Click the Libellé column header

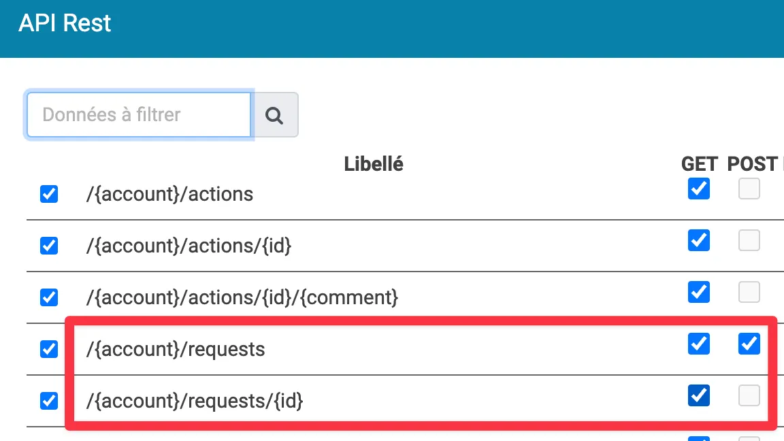[374, 164]
